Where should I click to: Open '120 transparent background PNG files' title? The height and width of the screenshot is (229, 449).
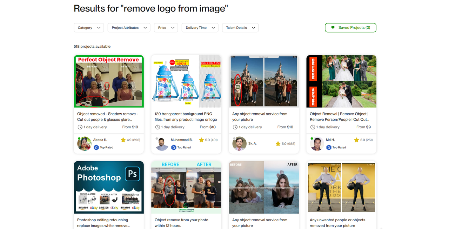186,117
